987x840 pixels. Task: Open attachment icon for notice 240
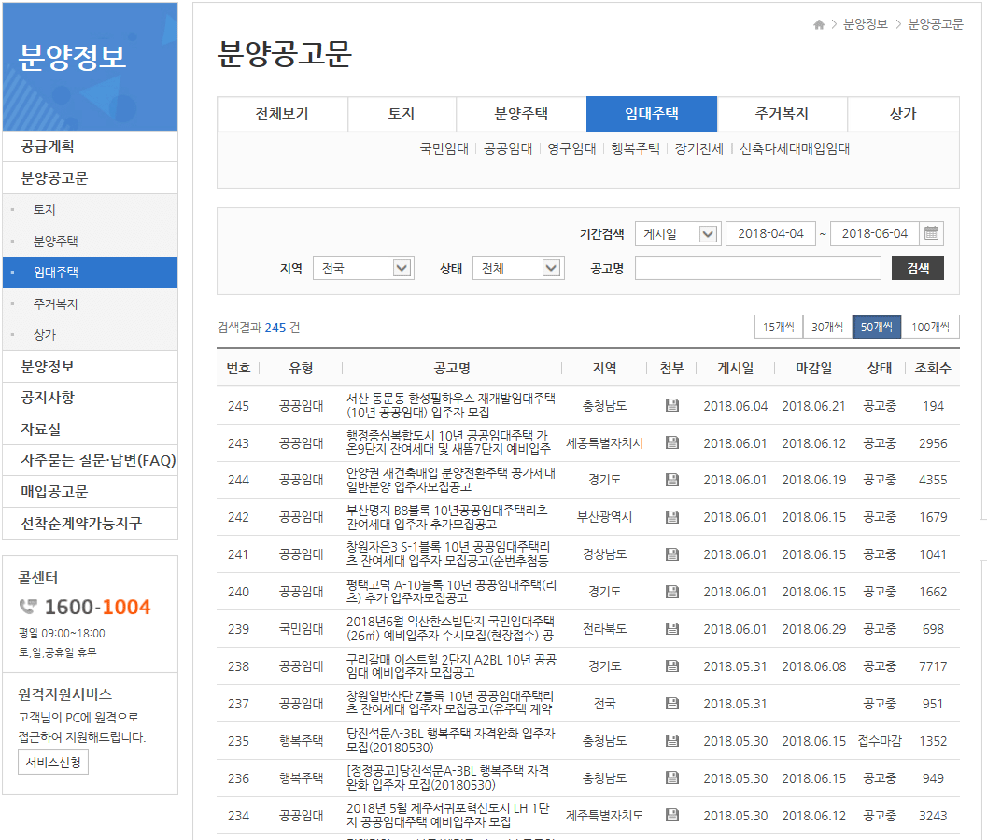click(x=672, y=592)
